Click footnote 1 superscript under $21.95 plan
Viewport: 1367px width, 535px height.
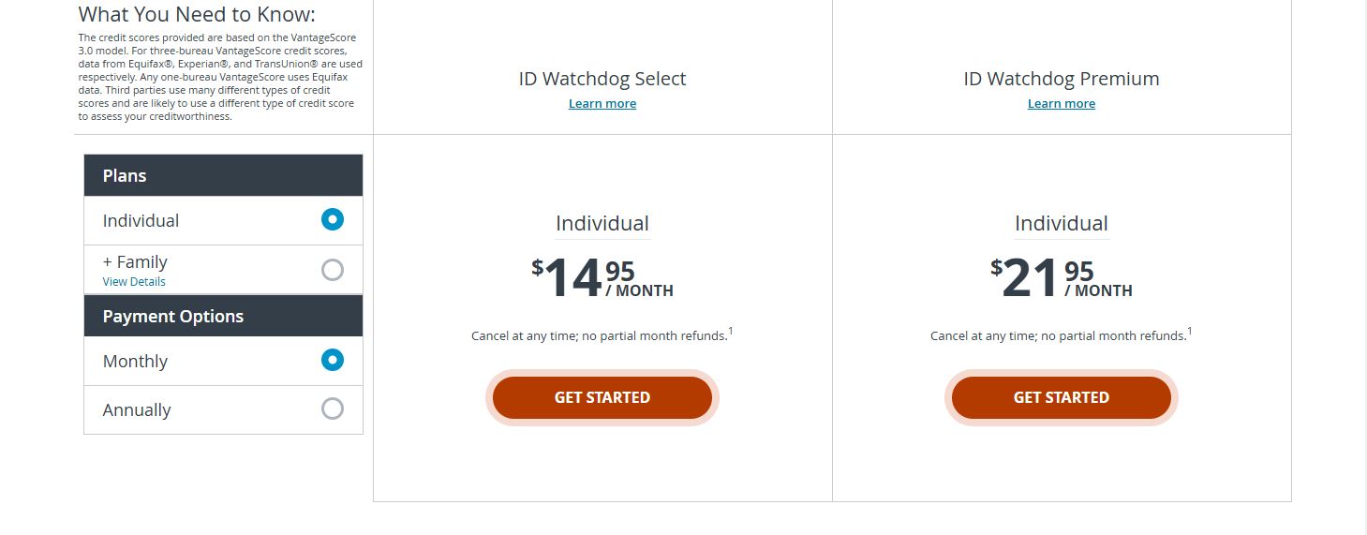1190,331
